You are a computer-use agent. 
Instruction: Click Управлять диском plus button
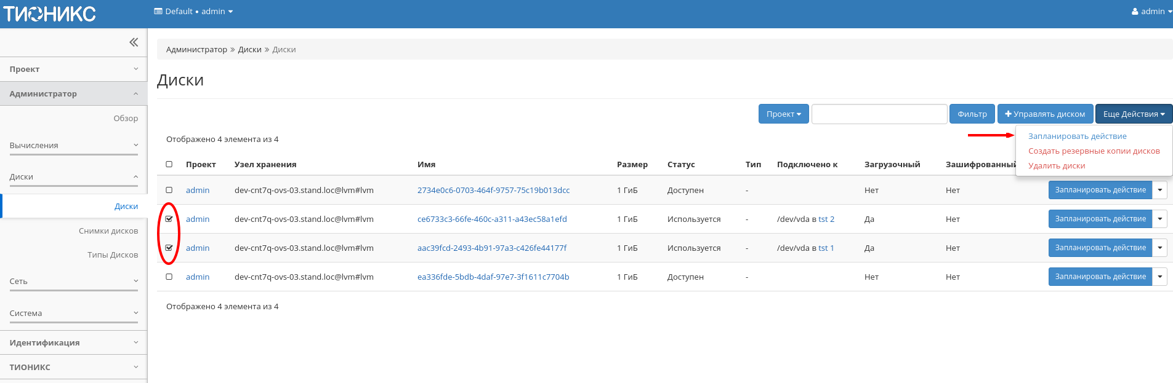[x=1045, y=114]
